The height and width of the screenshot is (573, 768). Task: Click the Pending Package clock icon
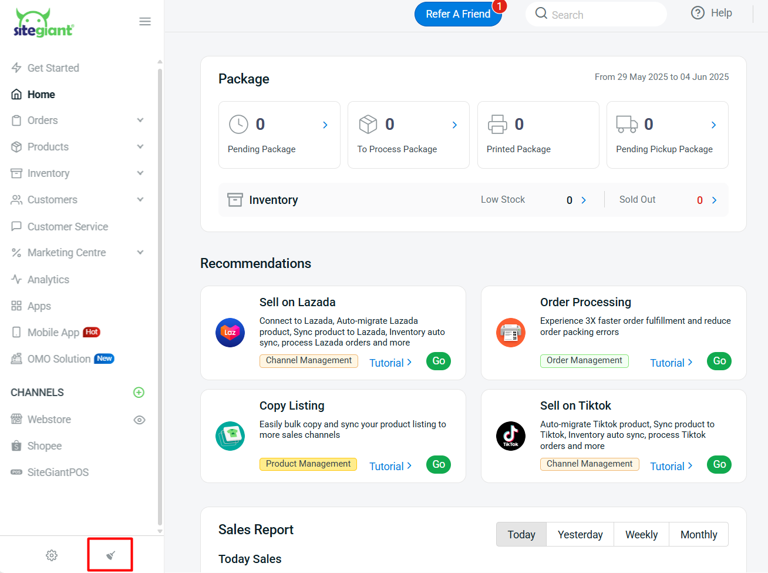pyautogui.click(x=239, y=124)
